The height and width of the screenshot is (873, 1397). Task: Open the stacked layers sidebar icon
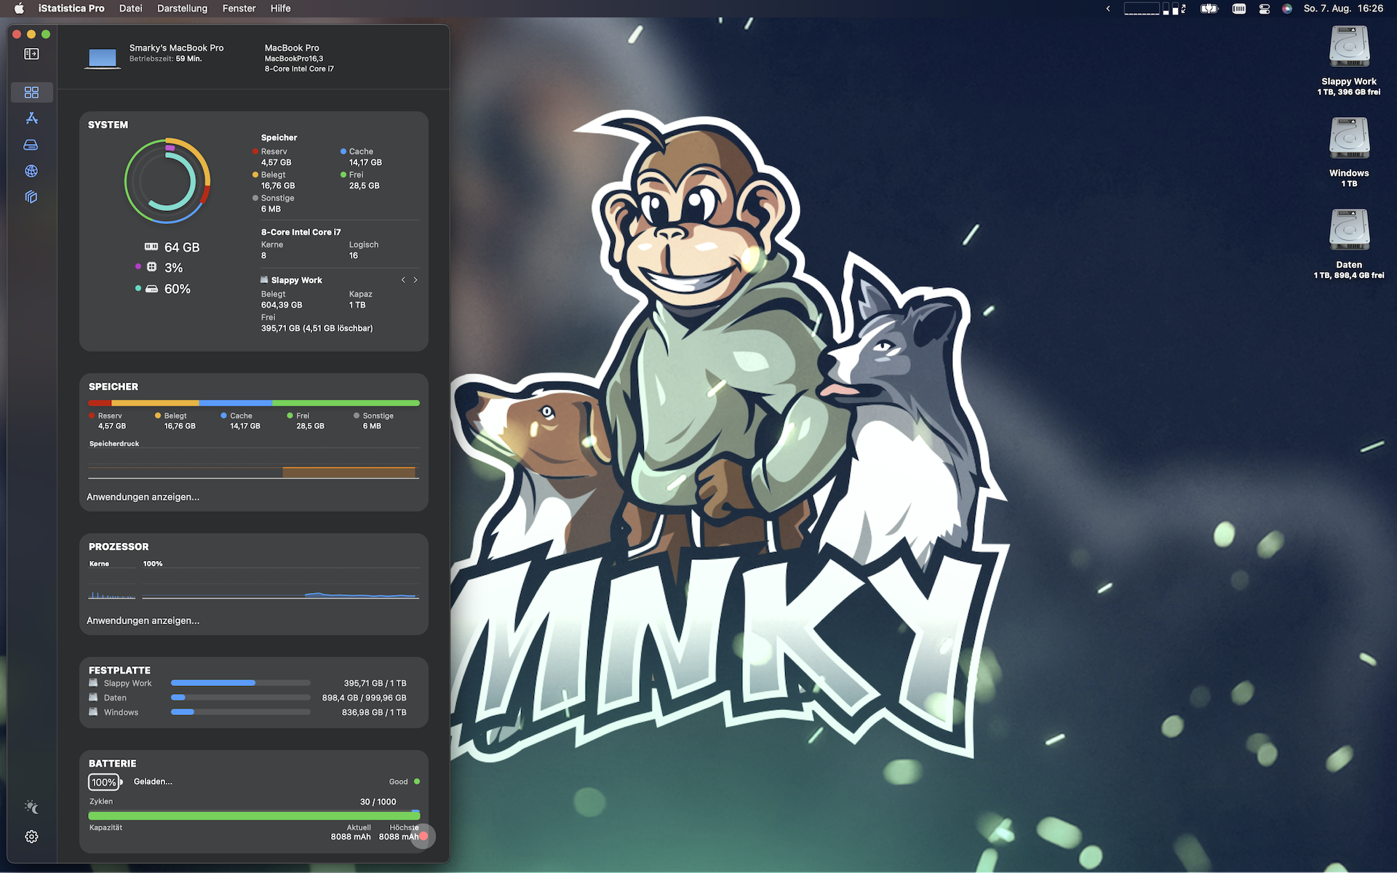tap(31, 197)
